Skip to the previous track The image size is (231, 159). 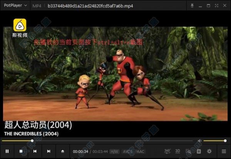pos(35,151)
